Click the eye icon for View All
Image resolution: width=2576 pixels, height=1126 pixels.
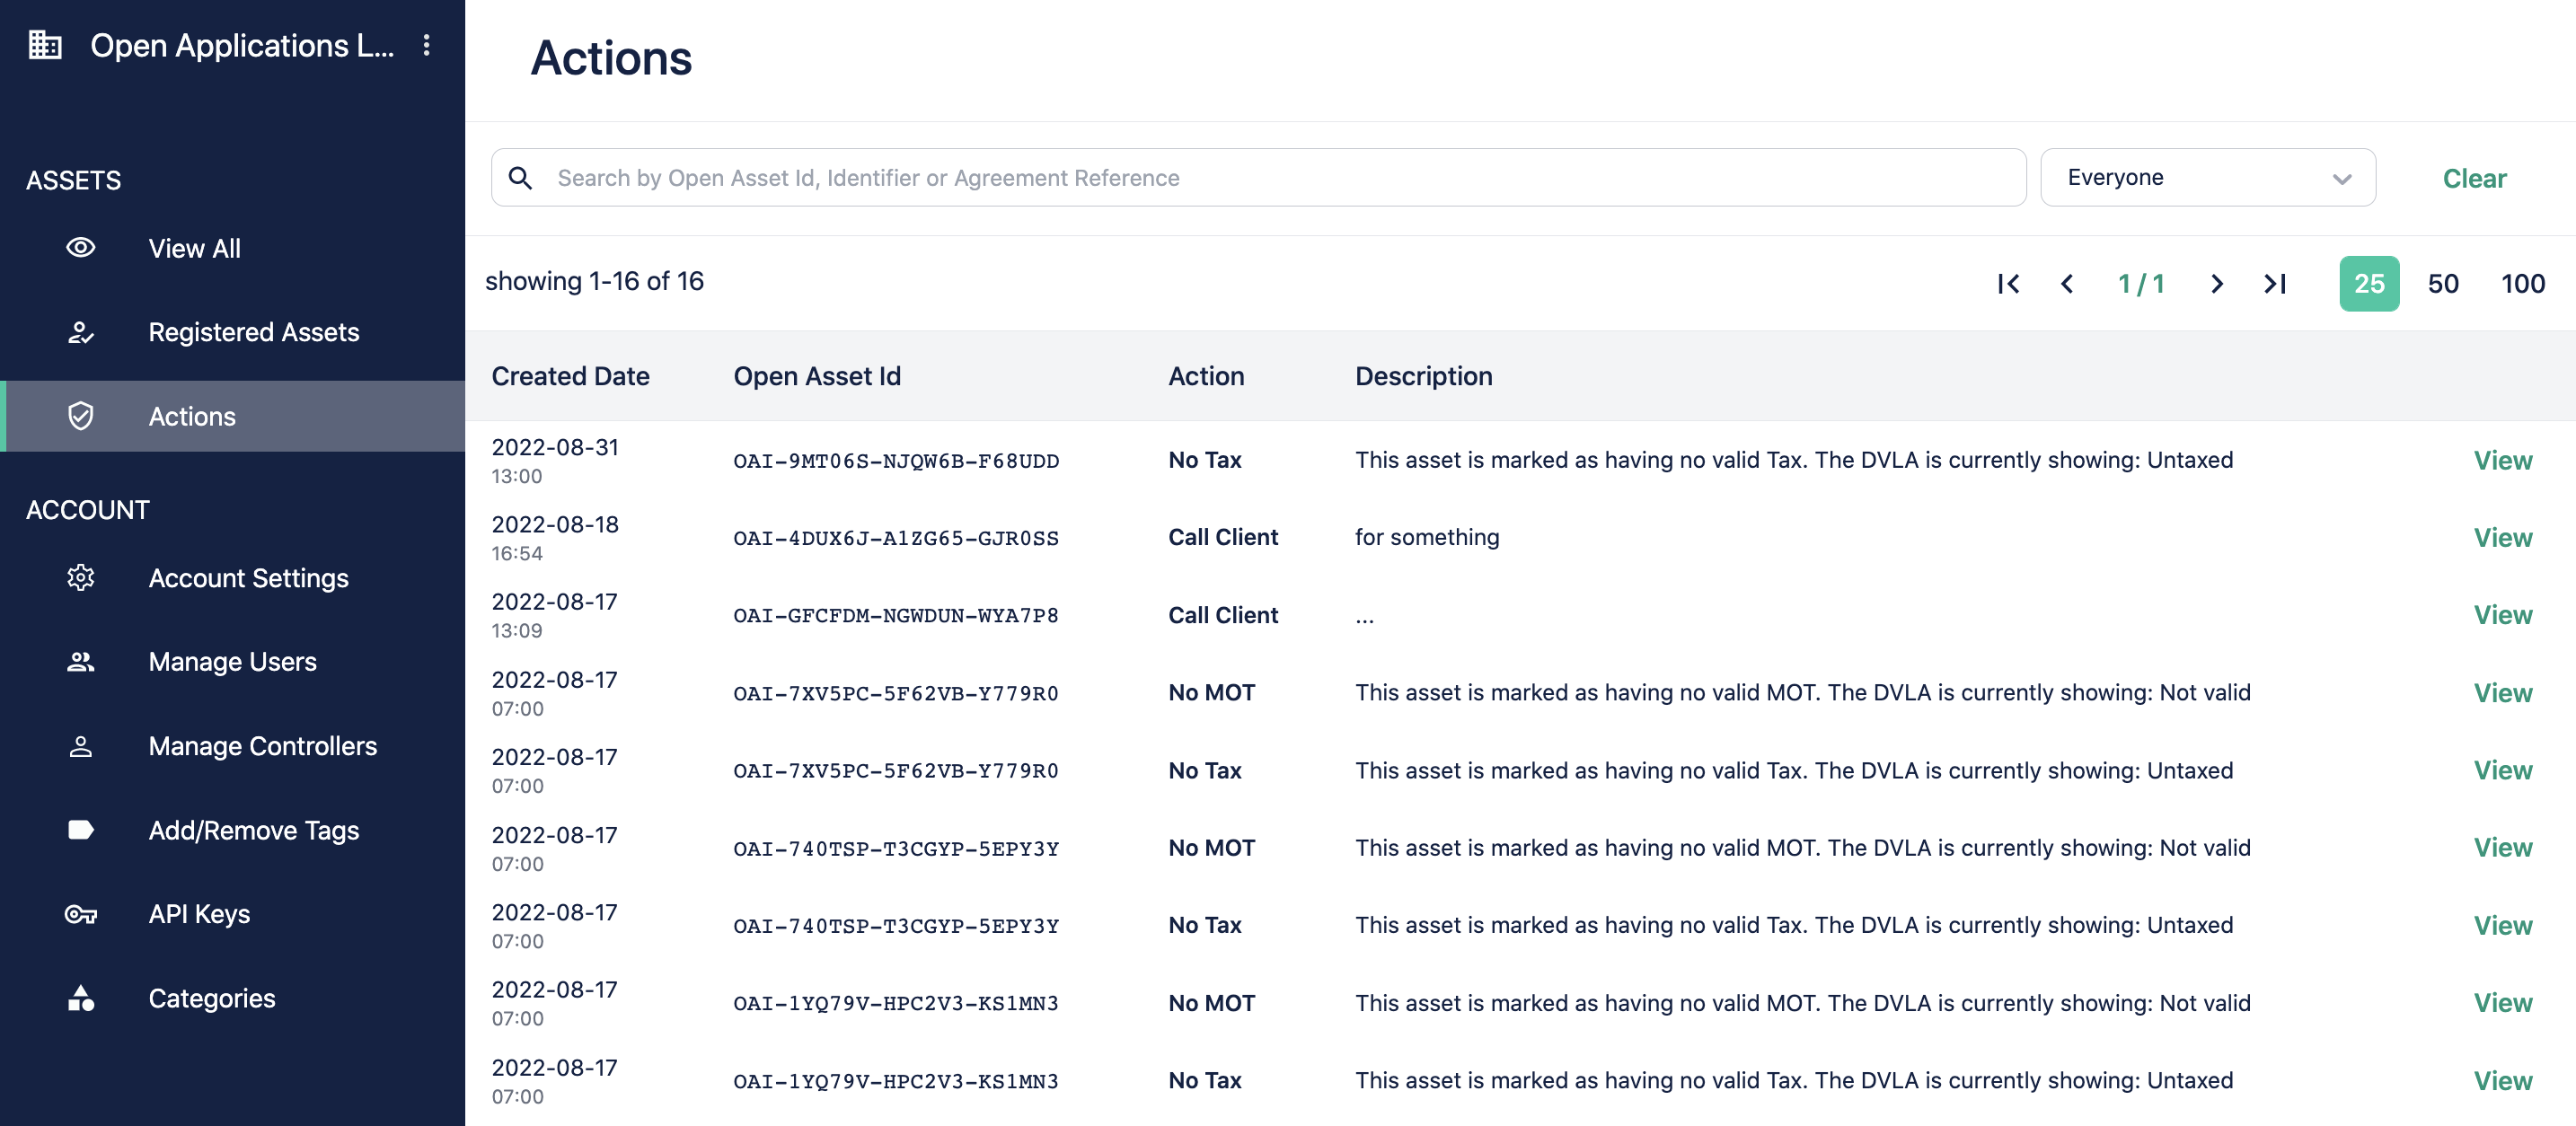coord(81,248)
